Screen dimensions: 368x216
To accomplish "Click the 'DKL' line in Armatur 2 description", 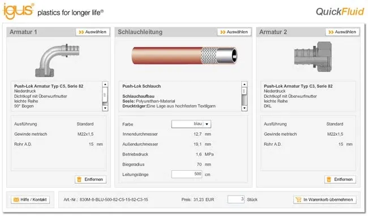I will [x=268, y=106].
